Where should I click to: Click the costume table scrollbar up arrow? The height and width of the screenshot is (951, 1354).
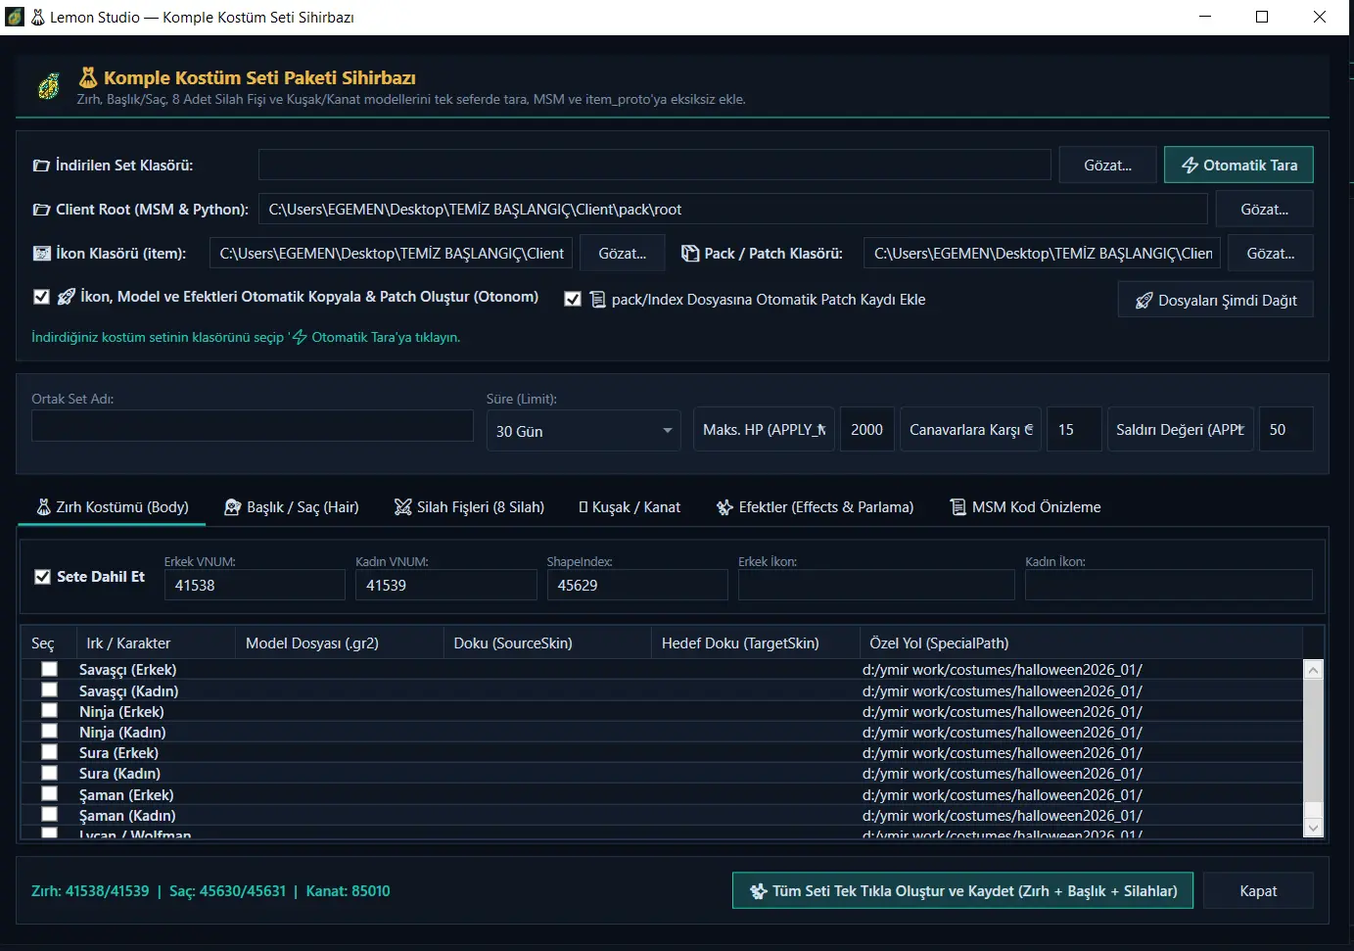tap(1314, 670)
